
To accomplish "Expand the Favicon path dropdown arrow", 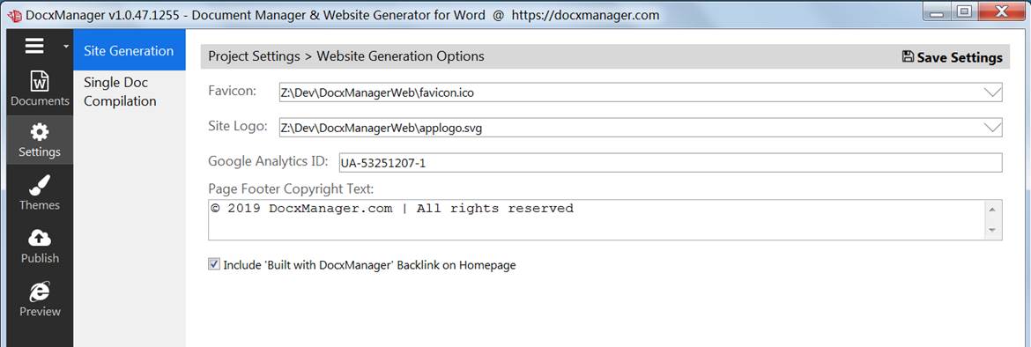I will [x=991, y=92].
